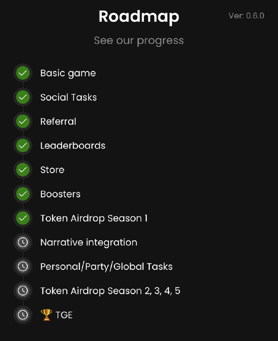Click the Narrative integration milestone text
The image size is (278, 341).
pyautogui.click(x=89, y=243)
